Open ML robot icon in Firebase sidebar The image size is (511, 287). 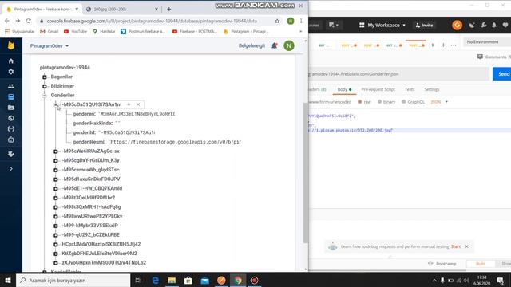tap(10, 140)
